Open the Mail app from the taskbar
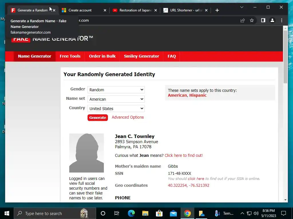This screenshot has width=293, height=219. (173, 213)
